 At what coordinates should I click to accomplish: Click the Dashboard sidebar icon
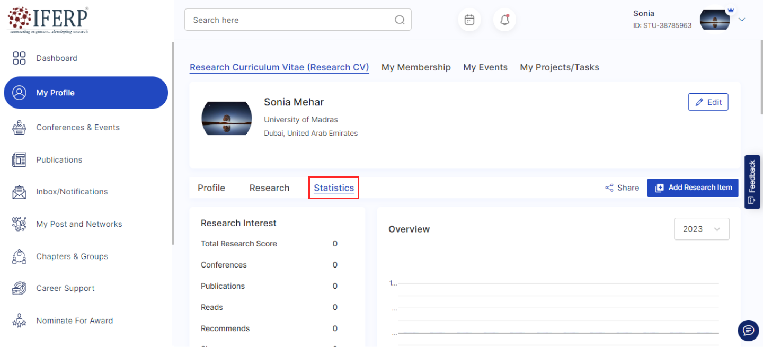(x=19, y=58)
